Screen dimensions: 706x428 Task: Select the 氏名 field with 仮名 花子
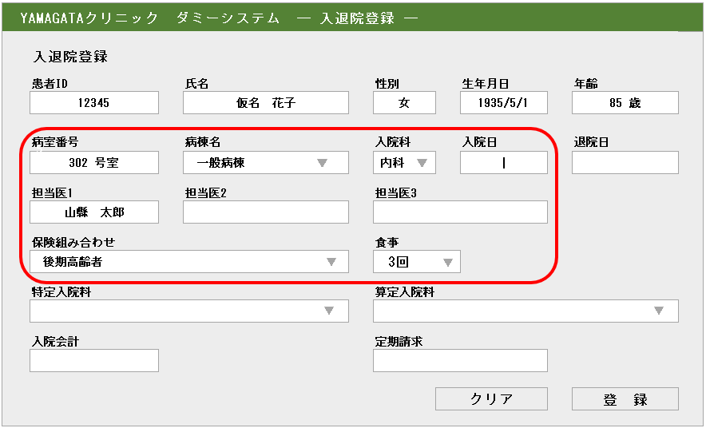tap(265, 103)
